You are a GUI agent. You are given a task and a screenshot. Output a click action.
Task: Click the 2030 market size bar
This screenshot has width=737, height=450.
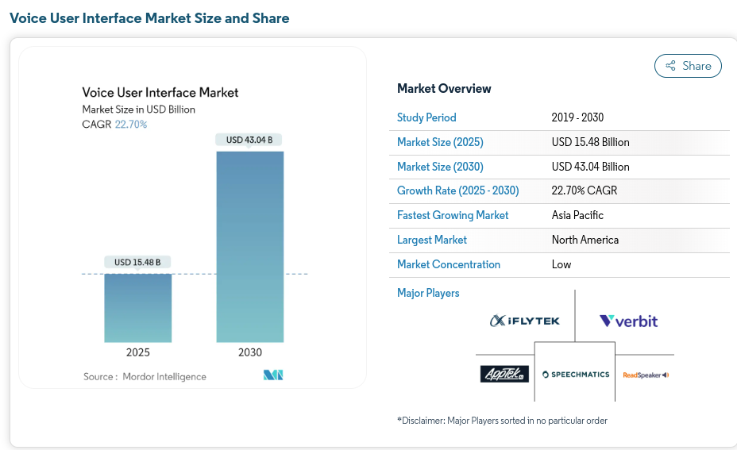click(x=249, y=246)
